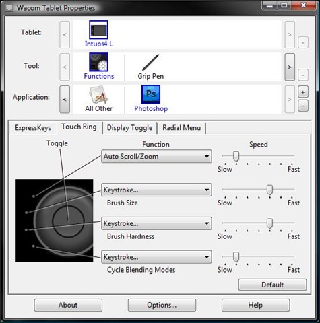Screen dimensions: 320x323
Task: Open the Keystroke dropdown for Brush Hardness
Action: [x=156, y=223]
